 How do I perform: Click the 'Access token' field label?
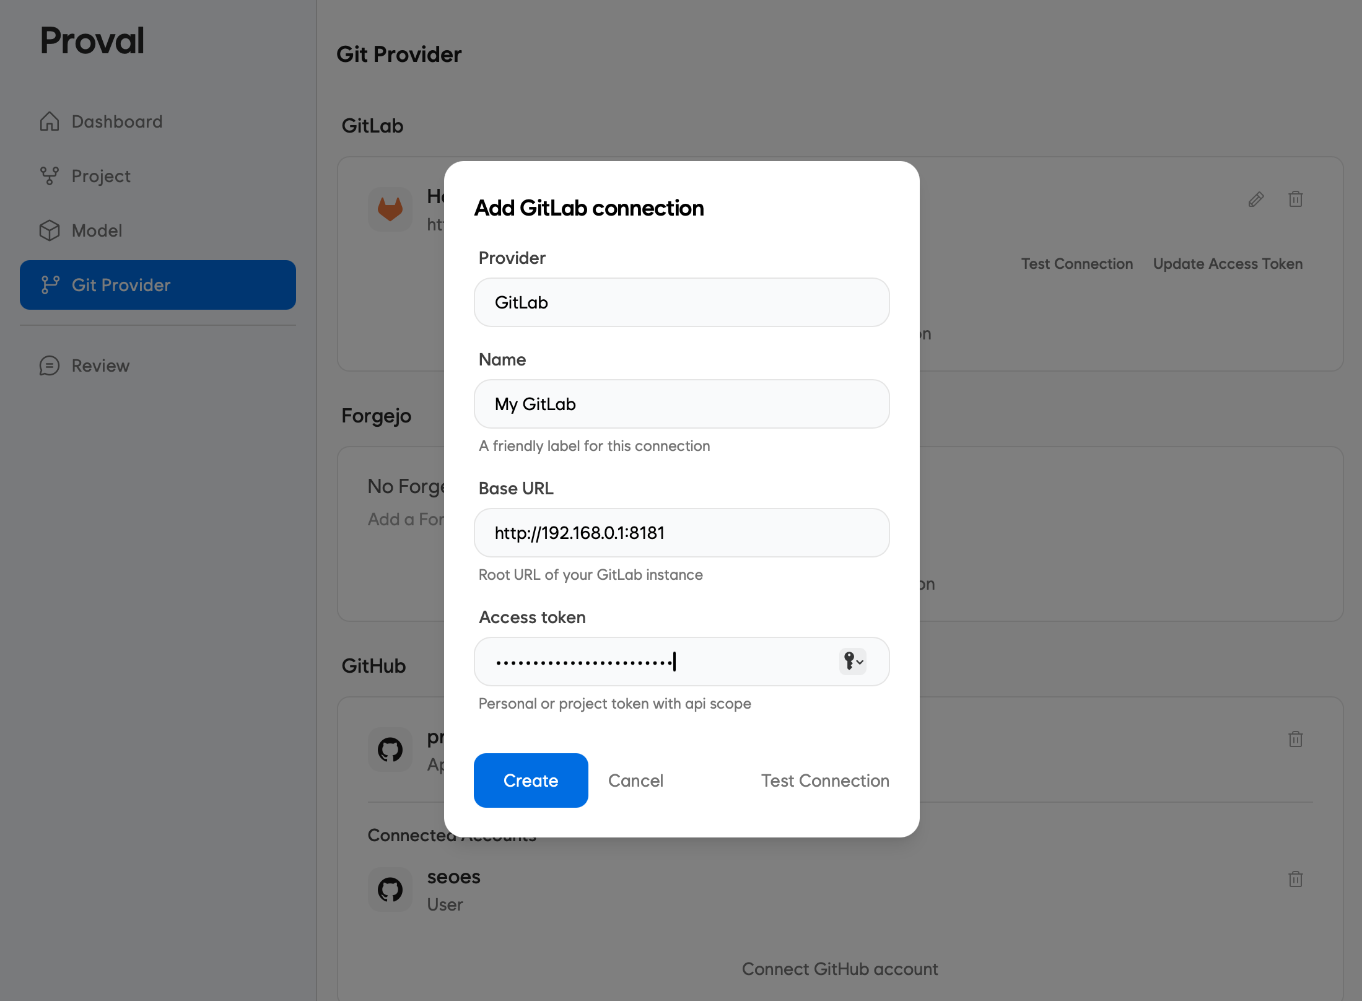tap(532, 618)
